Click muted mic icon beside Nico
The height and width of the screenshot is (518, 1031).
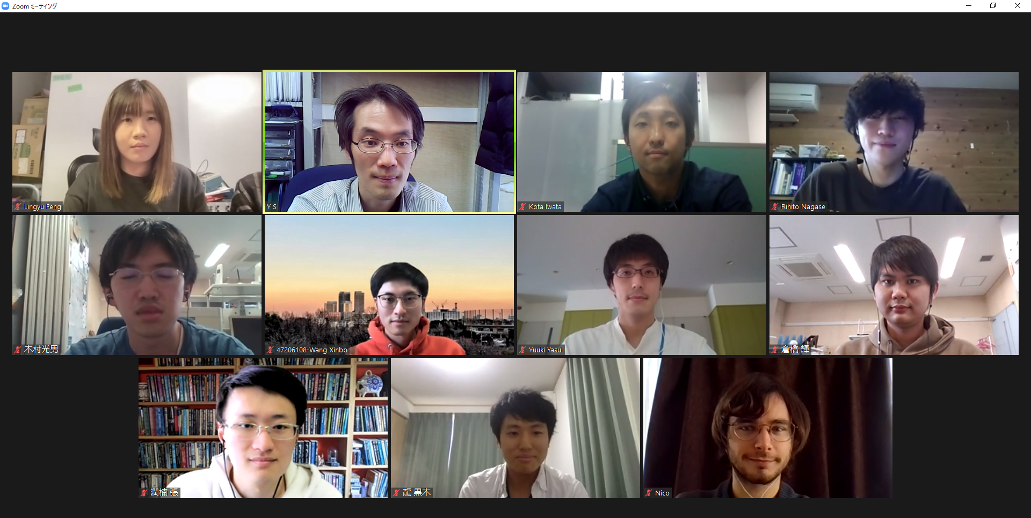[649, 493]
